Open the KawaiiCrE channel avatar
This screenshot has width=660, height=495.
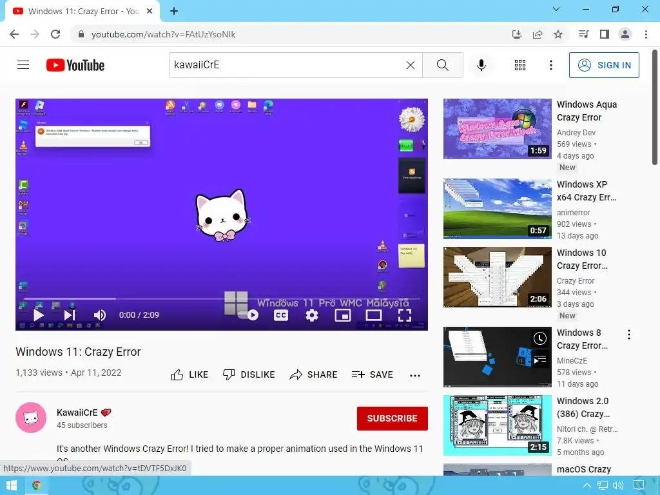pyautogui.click(x=31, y=418)
